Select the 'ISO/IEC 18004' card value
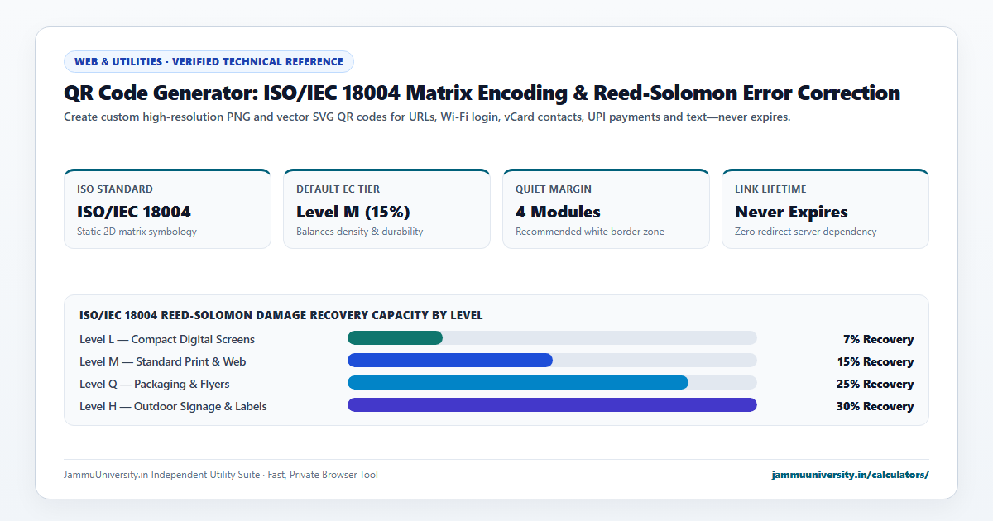Viewport: 993px width, 521px height. [x=134, y=212]
